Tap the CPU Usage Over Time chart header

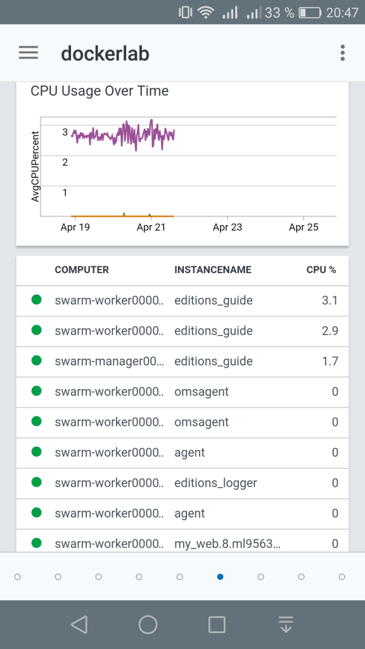99,91
